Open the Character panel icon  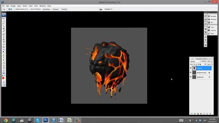point(205,37)
